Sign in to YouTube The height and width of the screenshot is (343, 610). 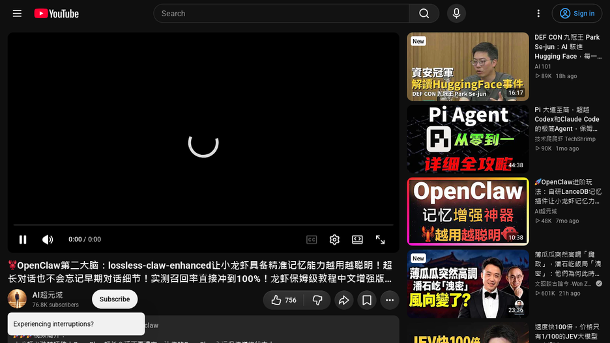coord(577,14)
